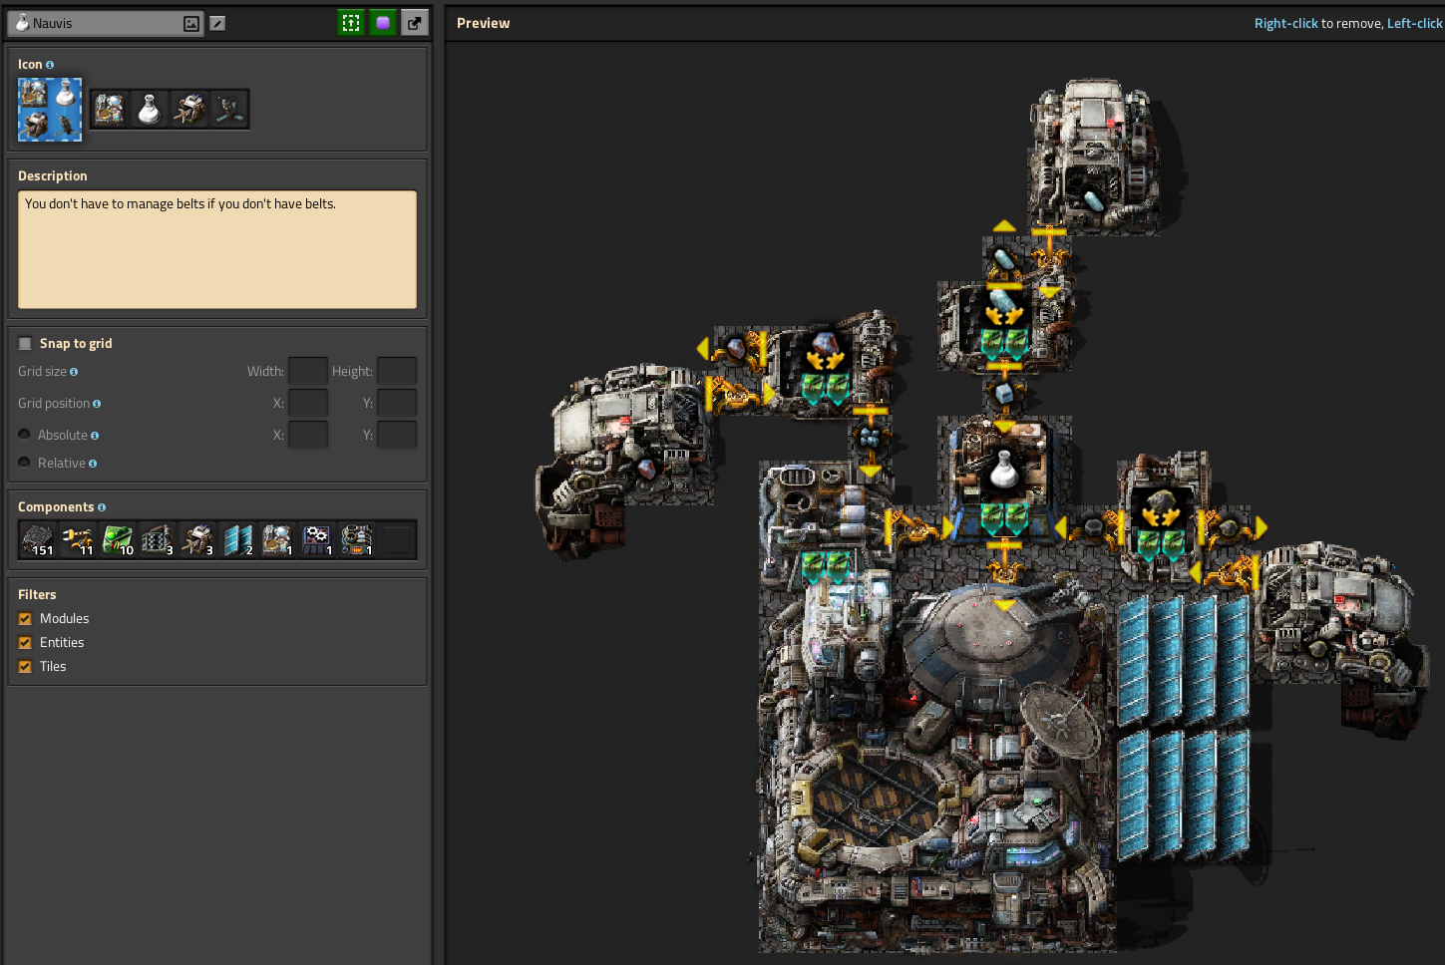Click the efficiency module component showing 10
The image size is (1445, 965).
pos(118,539)
